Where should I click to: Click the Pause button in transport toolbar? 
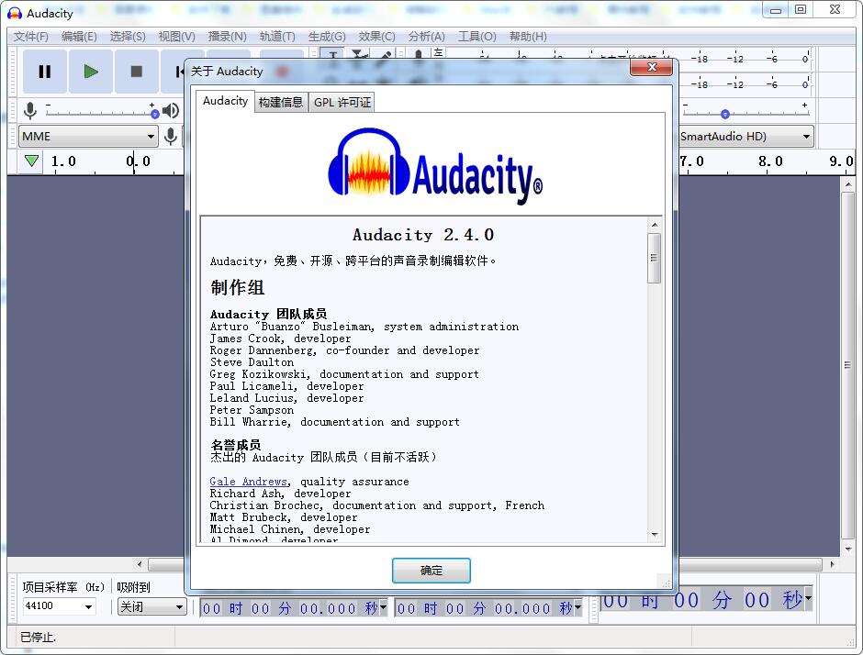click(x=45, y=72)
